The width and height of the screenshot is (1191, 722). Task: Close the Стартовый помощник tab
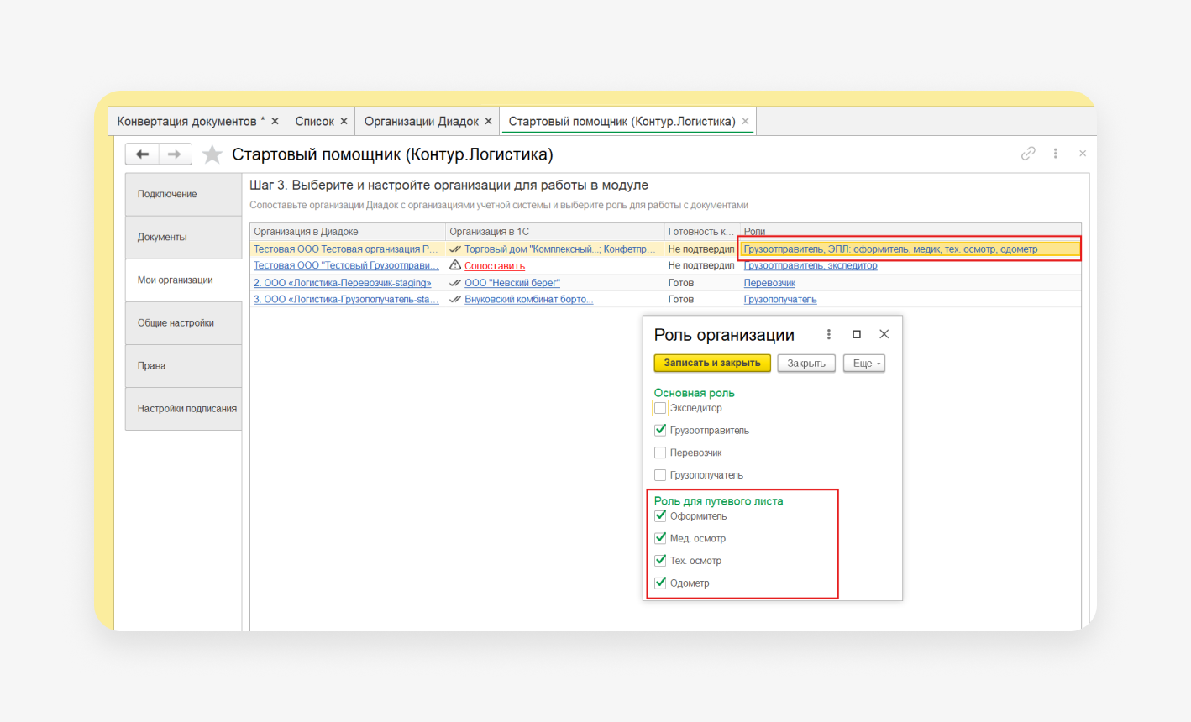(x=745, y=122)
